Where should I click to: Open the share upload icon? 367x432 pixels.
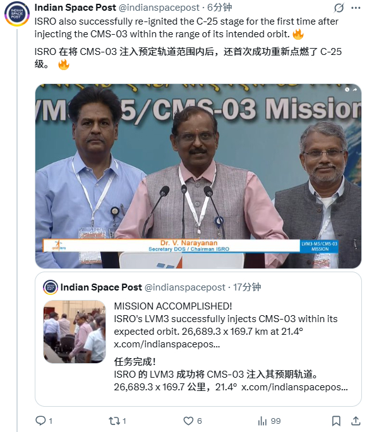pos(356,421)
